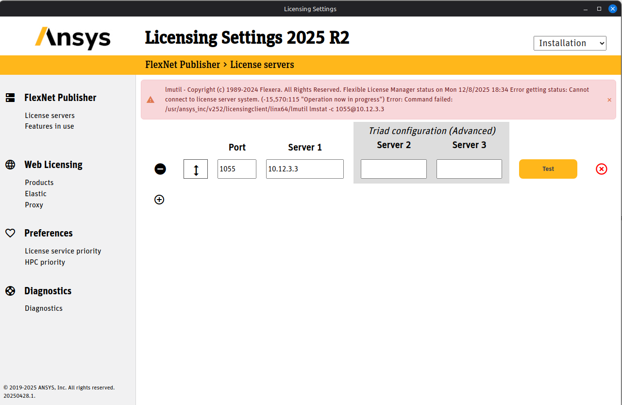Open the Elastic licensing page
The width and height of the screenshot is (622, 405).
[36, 194]
